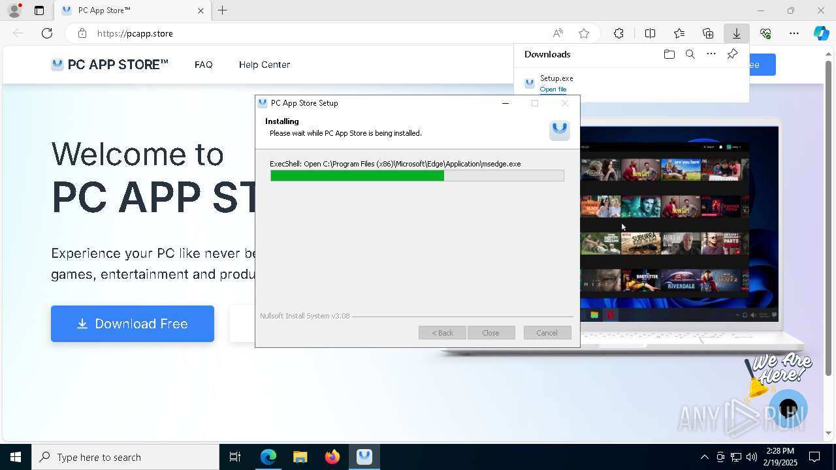Click the We Are Here chat bubble
Image resolution: width=836 pixels, height=470 pixels.
point(788,409)
